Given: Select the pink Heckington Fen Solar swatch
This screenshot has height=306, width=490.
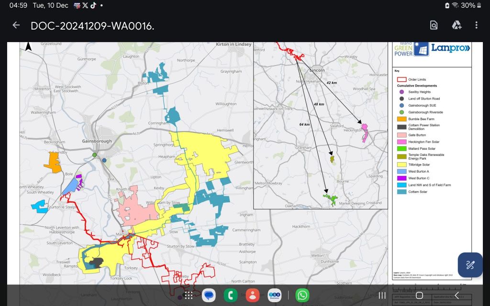Looking at the screenshot, I should pos(401,142).
